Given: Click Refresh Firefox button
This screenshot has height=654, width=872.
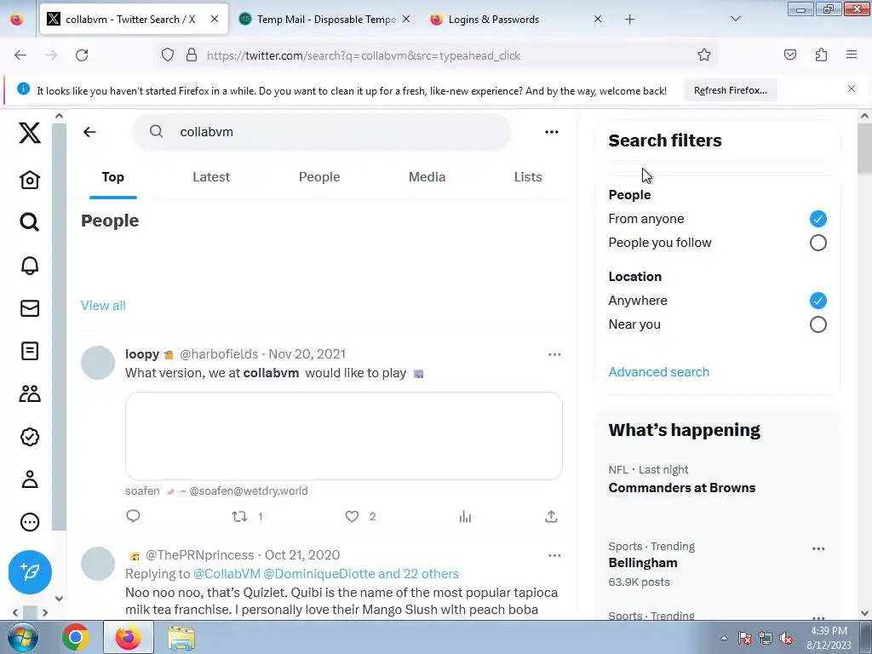Looking at the screenshot, I should pyautogui.click(x=730, y=90).
